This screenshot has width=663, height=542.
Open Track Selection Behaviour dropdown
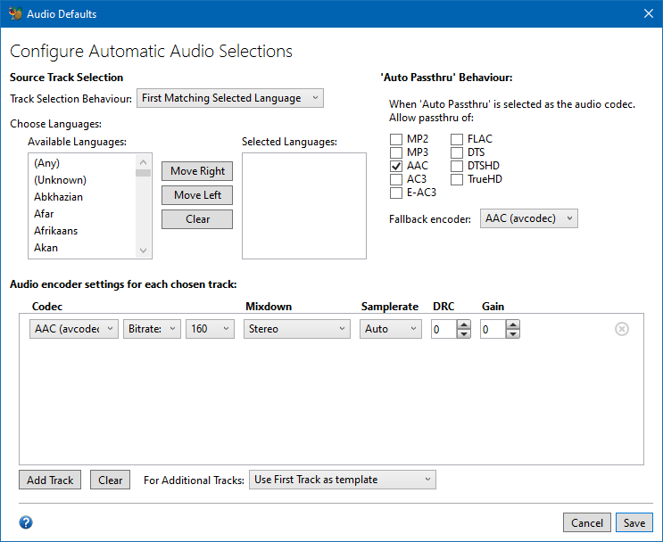pyautogui.click(x=230, y=98)
